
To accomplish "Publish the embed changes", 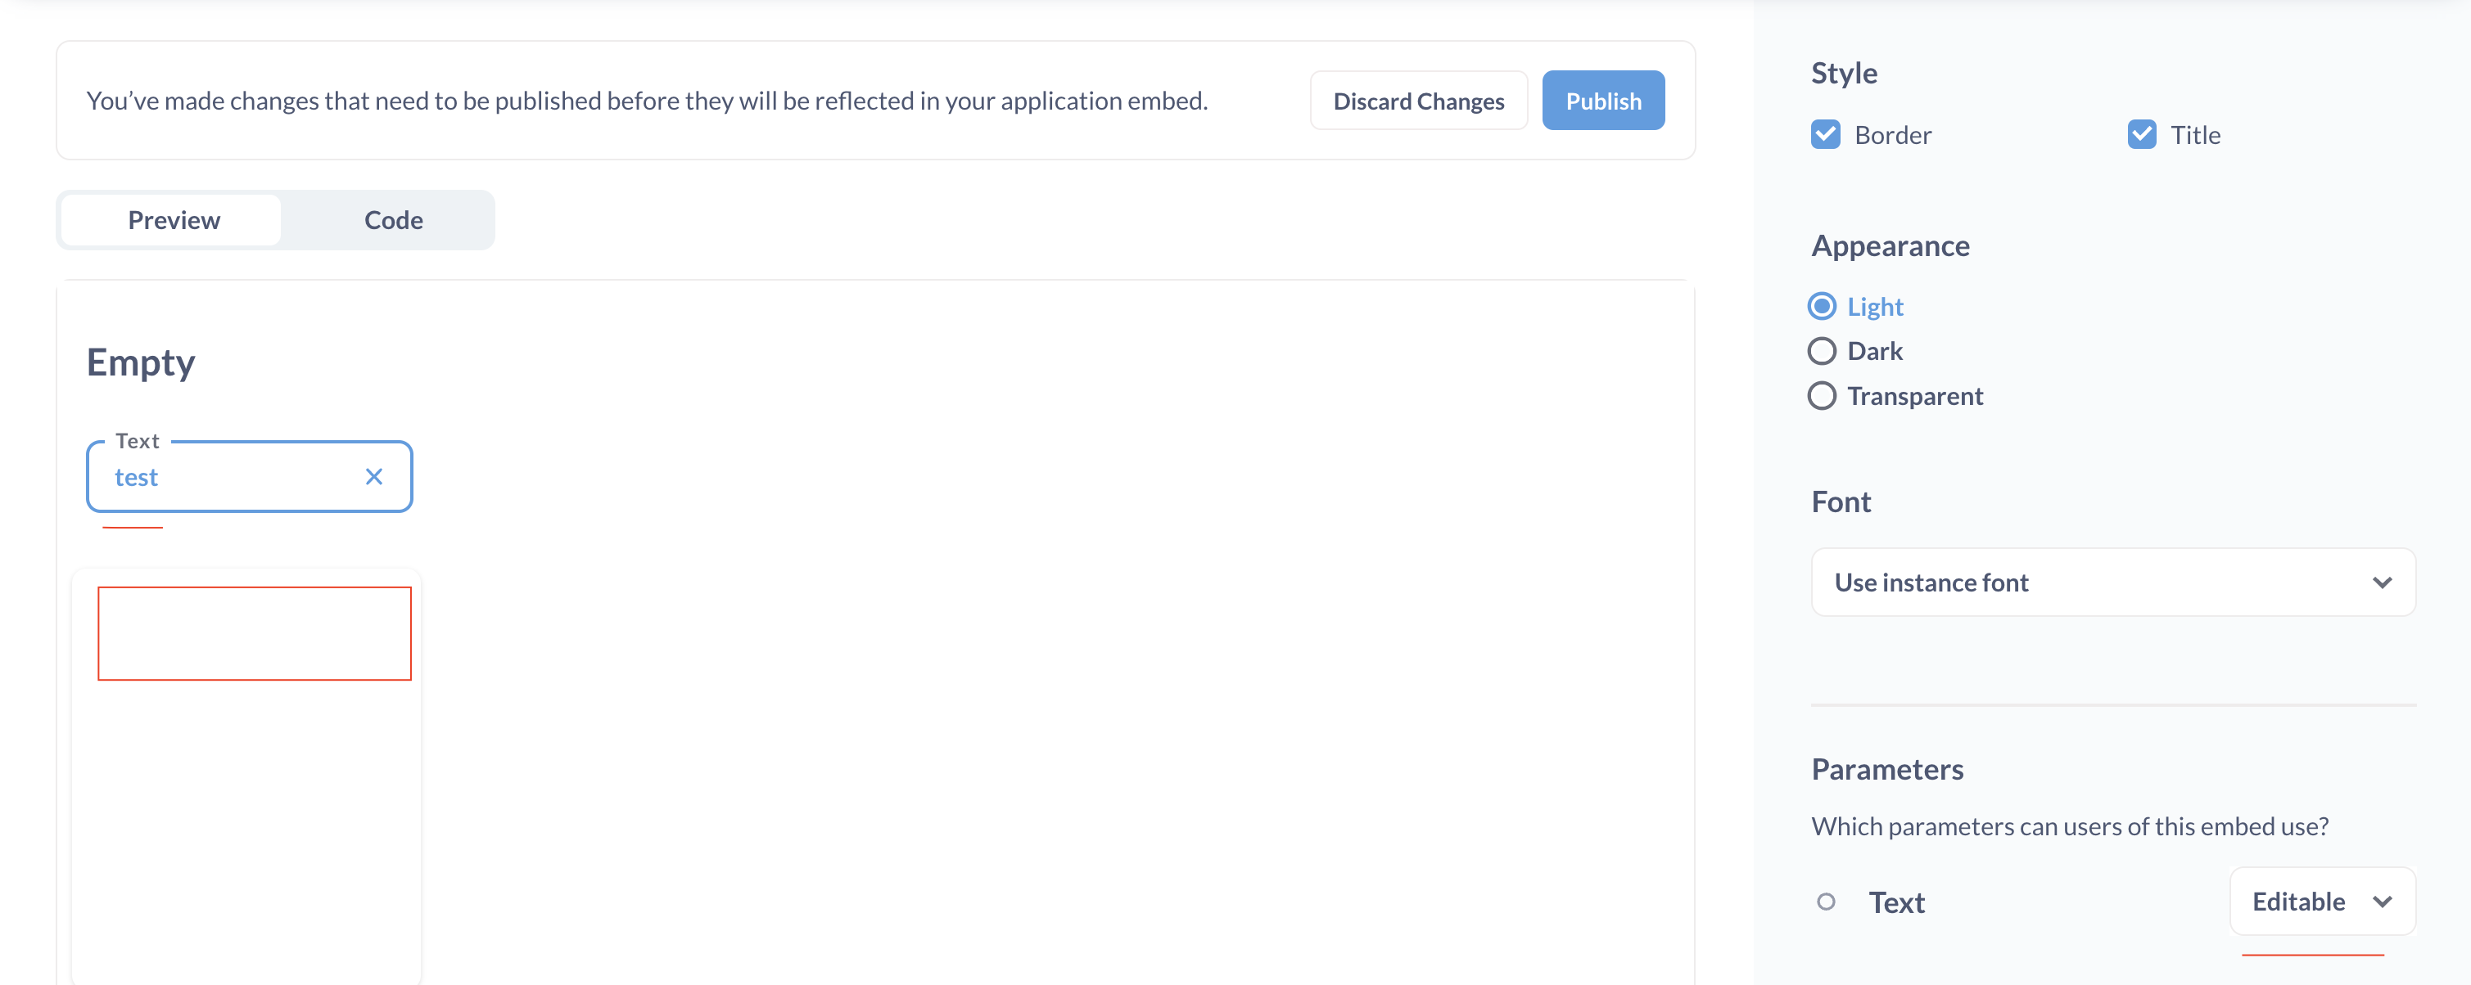I will (x=1603, y=100).
